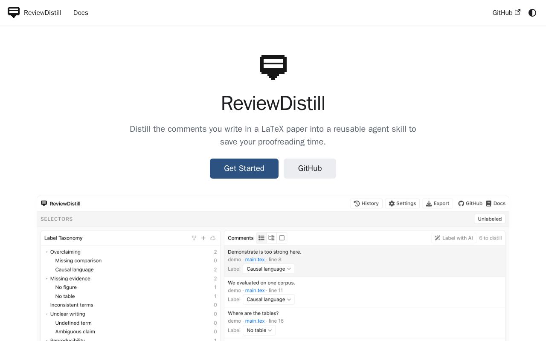The image size is (546, 341).
Task: Click the Docs book icon in the preview header
Action: pos(489,204)
